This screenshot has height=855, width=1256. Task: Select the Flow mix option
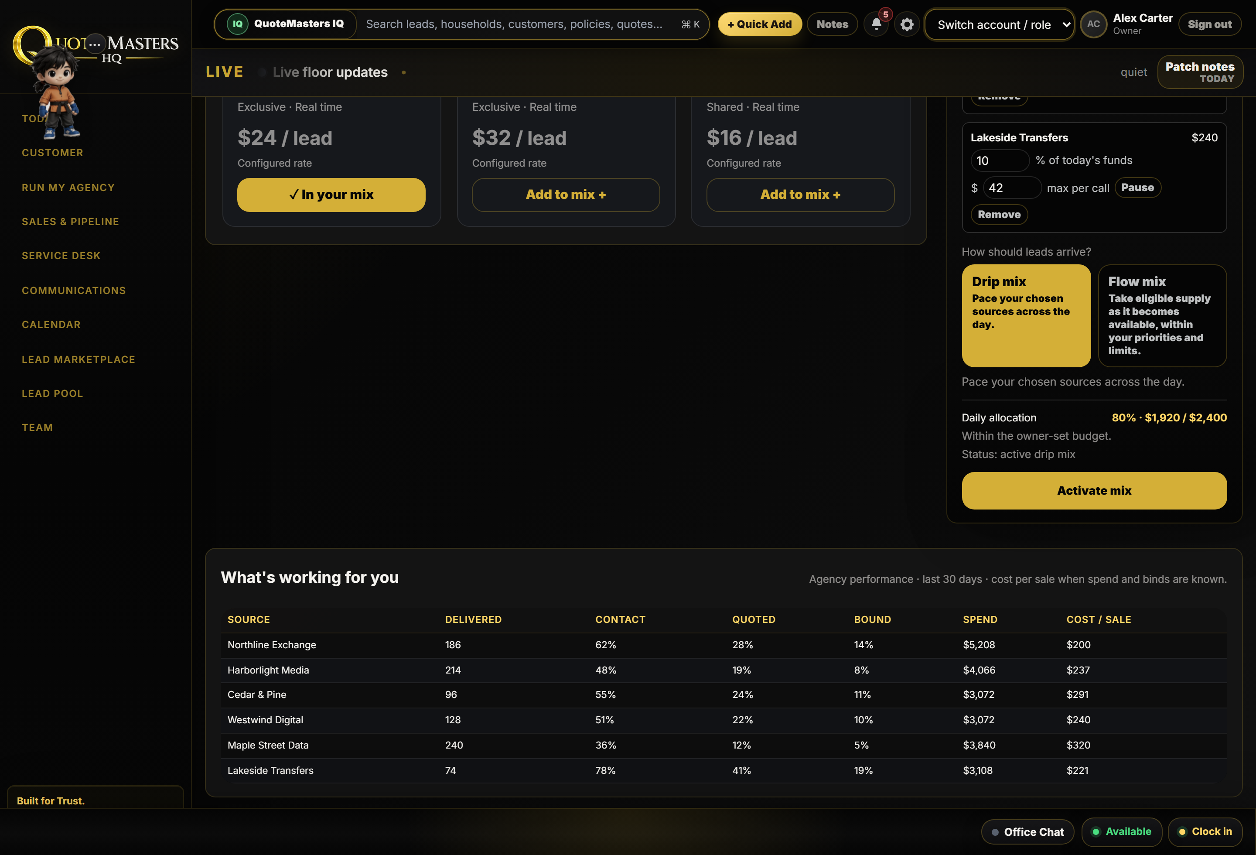[x=1162, y=316]
